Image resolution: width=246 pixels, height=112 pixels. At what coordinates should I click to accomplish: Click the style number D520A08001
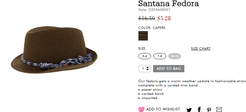click(159, 10)
